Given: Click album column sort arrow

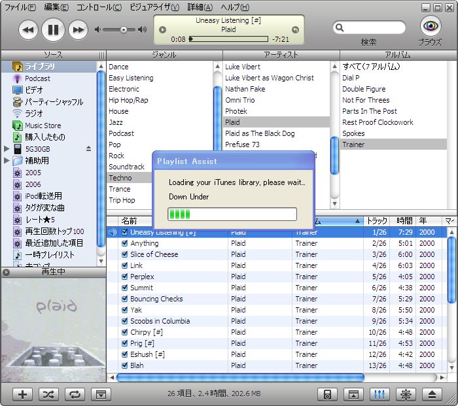Looking at the screenshot, I should [x=357, y=221].
